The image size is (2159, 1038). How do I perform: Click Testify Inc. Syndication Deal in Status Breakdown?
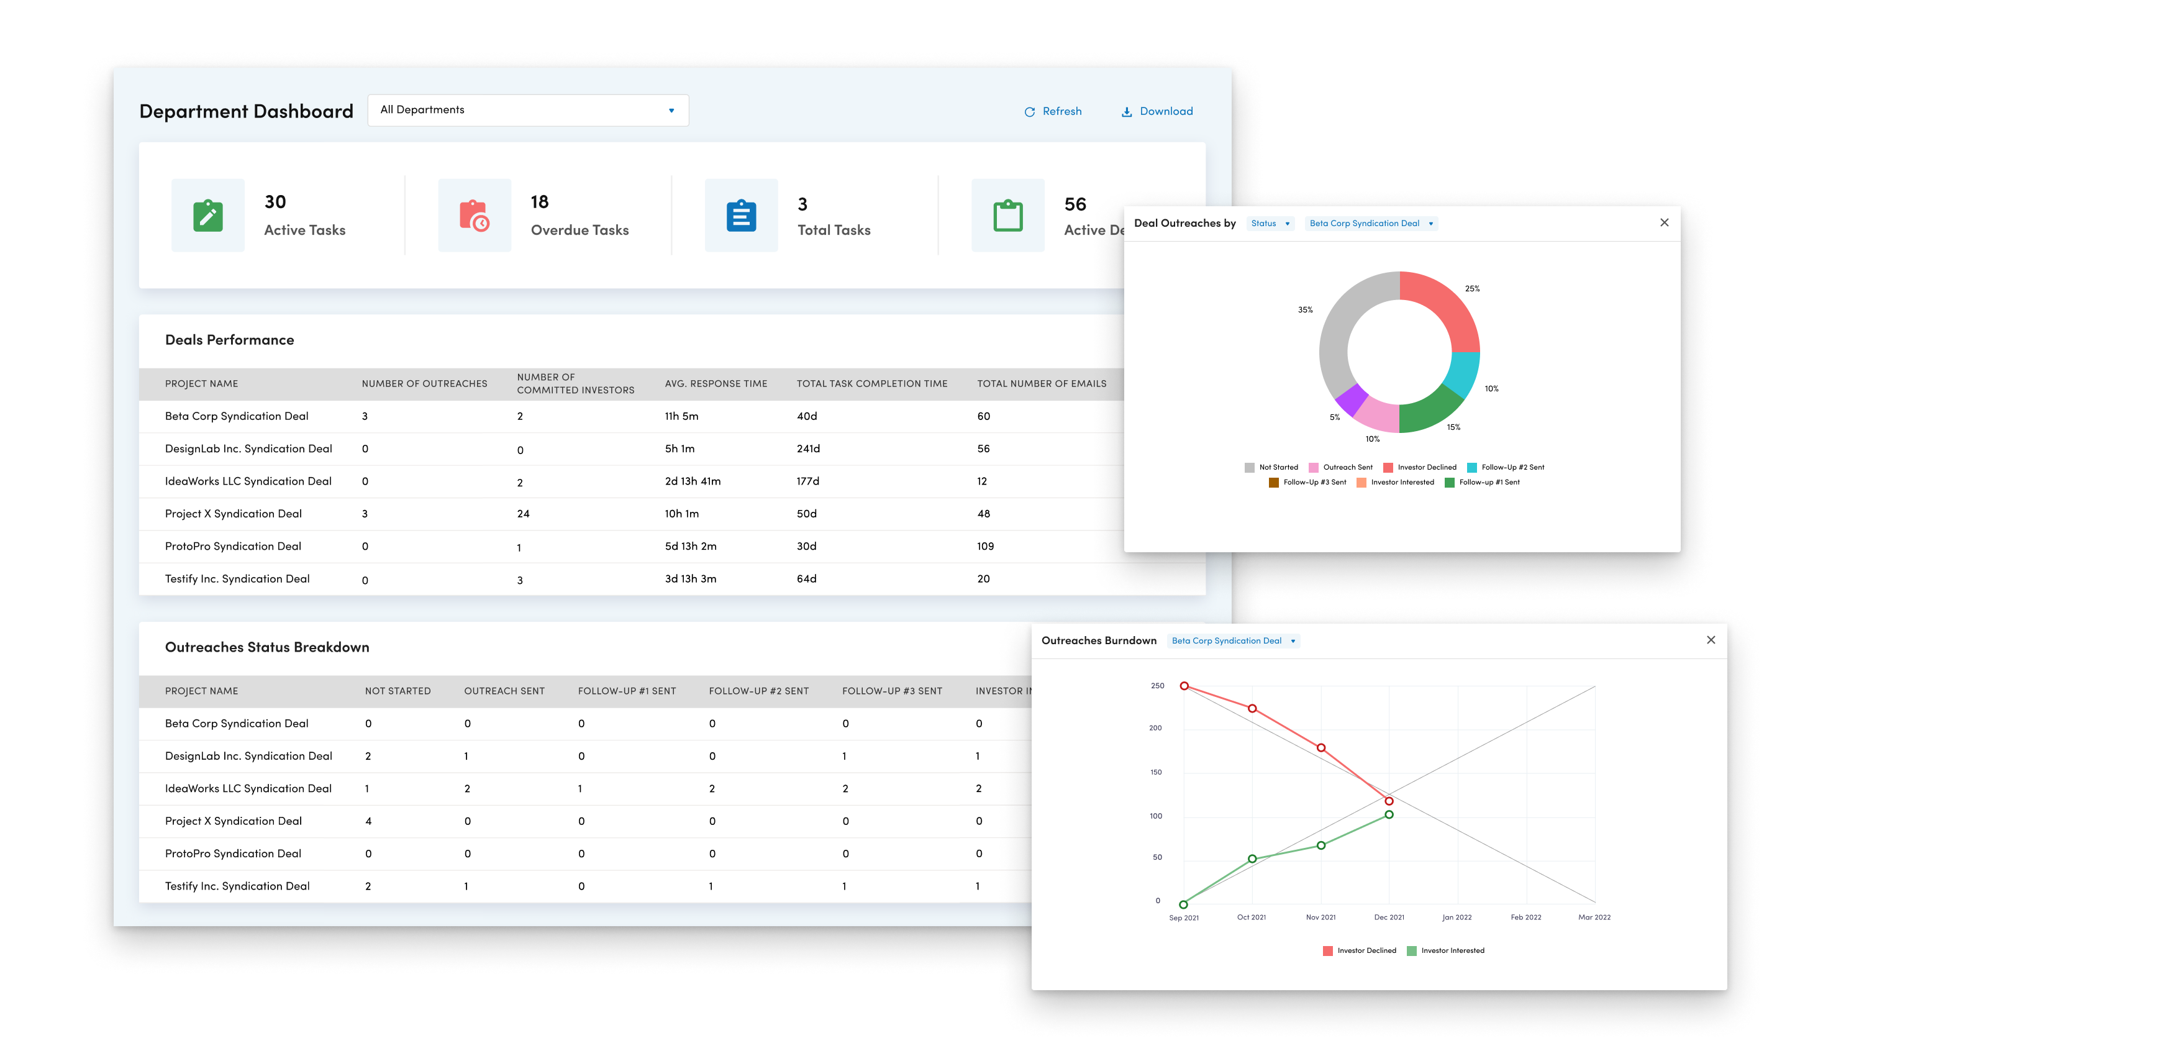click(x=237, y=886)
